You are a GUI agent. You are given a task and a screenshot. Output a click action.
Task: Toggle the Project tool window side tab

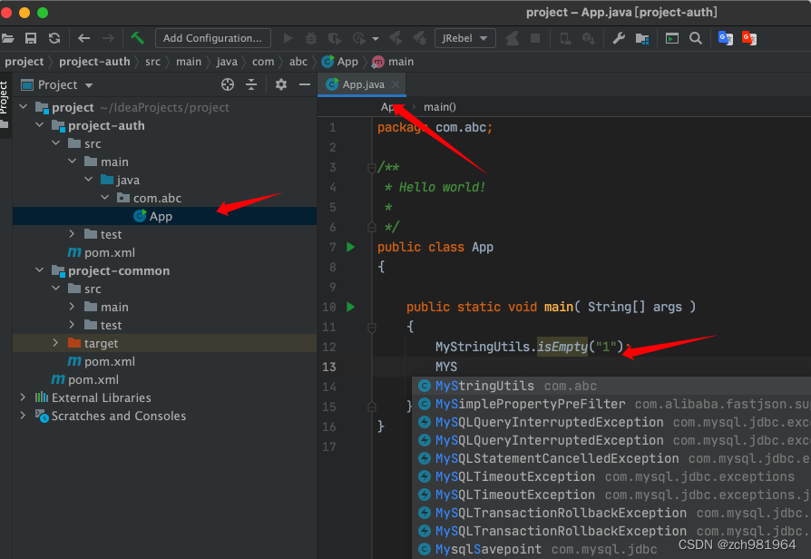5,103
